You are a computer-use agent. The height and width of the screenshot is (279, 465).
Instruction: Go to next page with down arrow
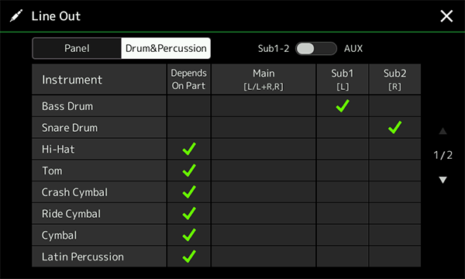443,180
